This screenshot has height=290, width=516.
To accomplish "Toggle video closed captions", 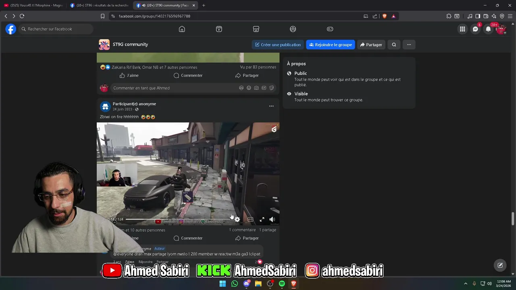I will [250, 220].
